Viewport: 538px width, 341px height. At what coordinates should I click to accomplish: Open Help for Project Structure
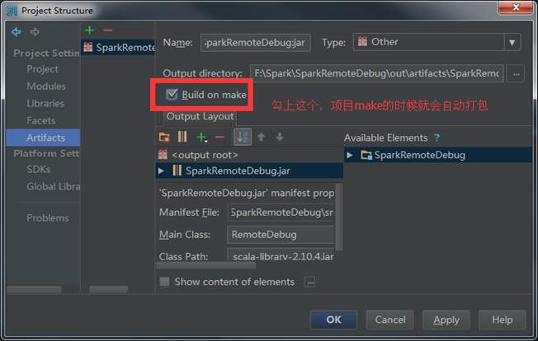point(503,320)
